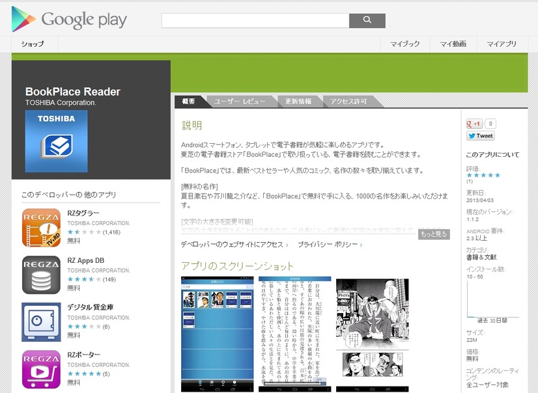Click the Google +1 button
Viewport: 538px width, 393px height.
point(474,124)
